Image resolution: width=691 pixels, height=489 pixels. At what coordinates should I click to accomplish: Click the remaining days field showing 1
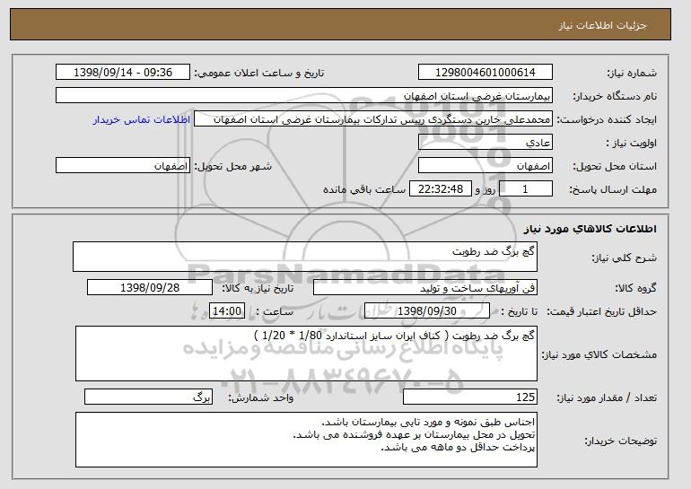[525, 189]
